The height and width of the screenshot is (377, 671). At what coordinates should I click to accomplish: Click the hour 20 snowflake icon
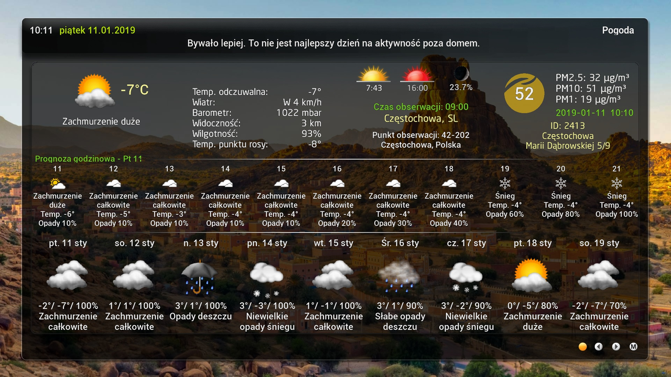[561, 183]
